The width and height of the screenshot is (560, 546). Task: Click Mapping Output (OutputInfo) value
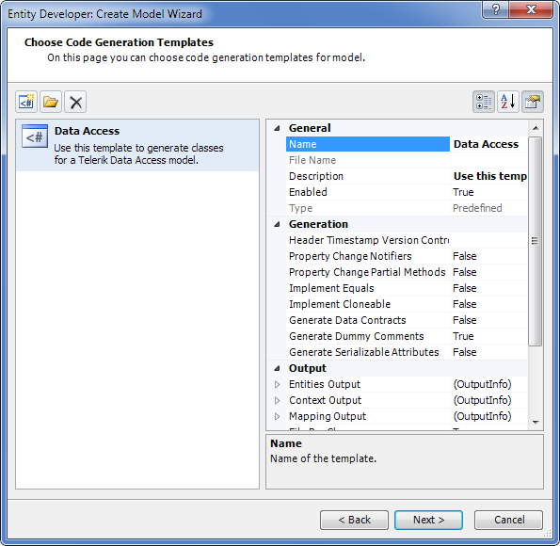click(488, 416)
